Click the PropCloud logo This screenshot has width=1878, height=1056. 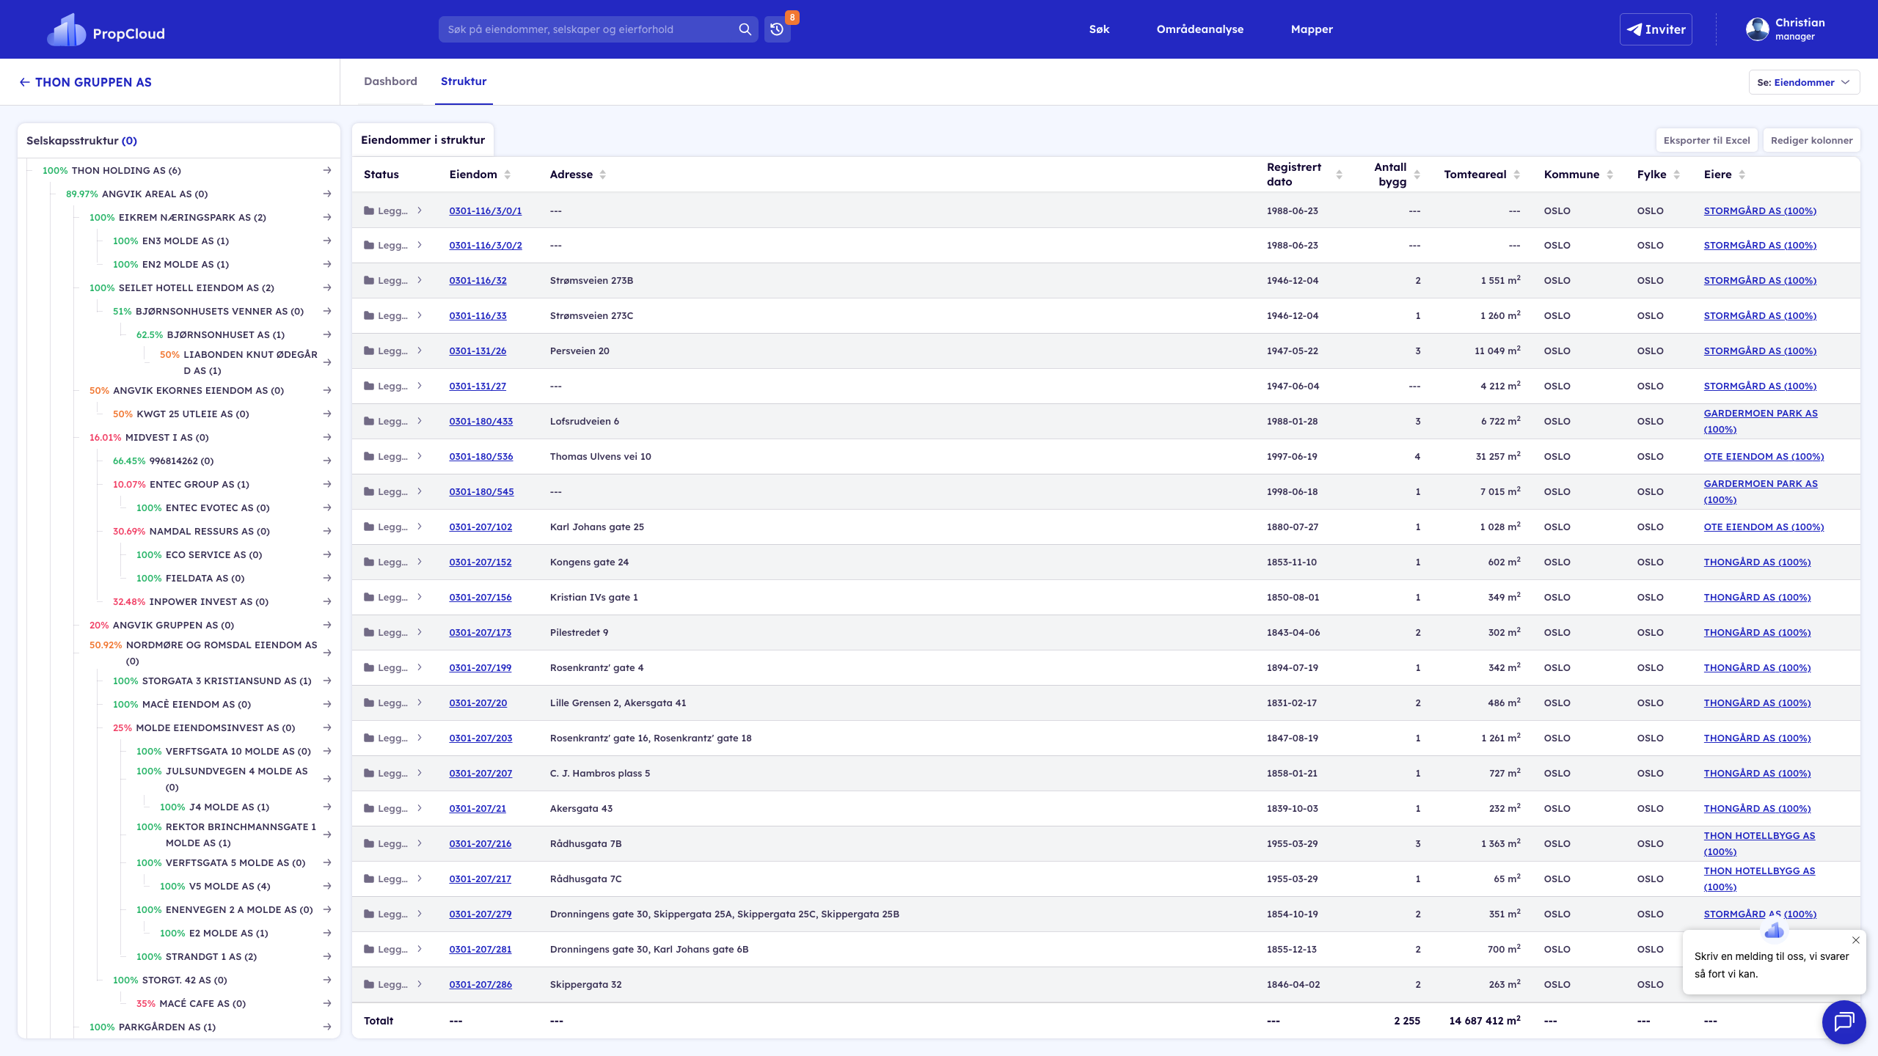pos(106,30)
